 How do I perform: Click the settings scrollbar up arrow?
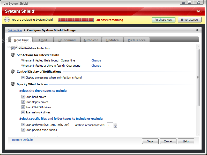click(198, 47)
